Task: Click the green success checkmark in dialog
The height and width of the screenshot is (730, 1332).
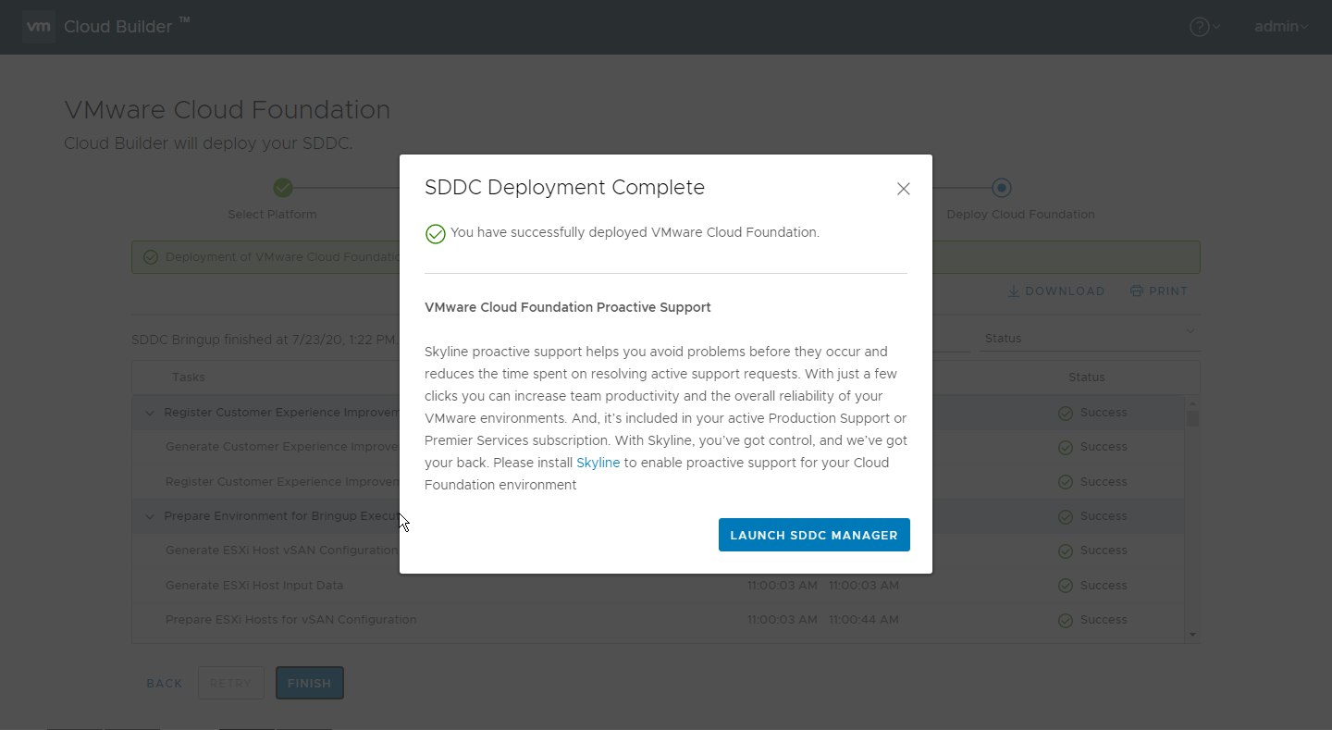Action: 435,234
